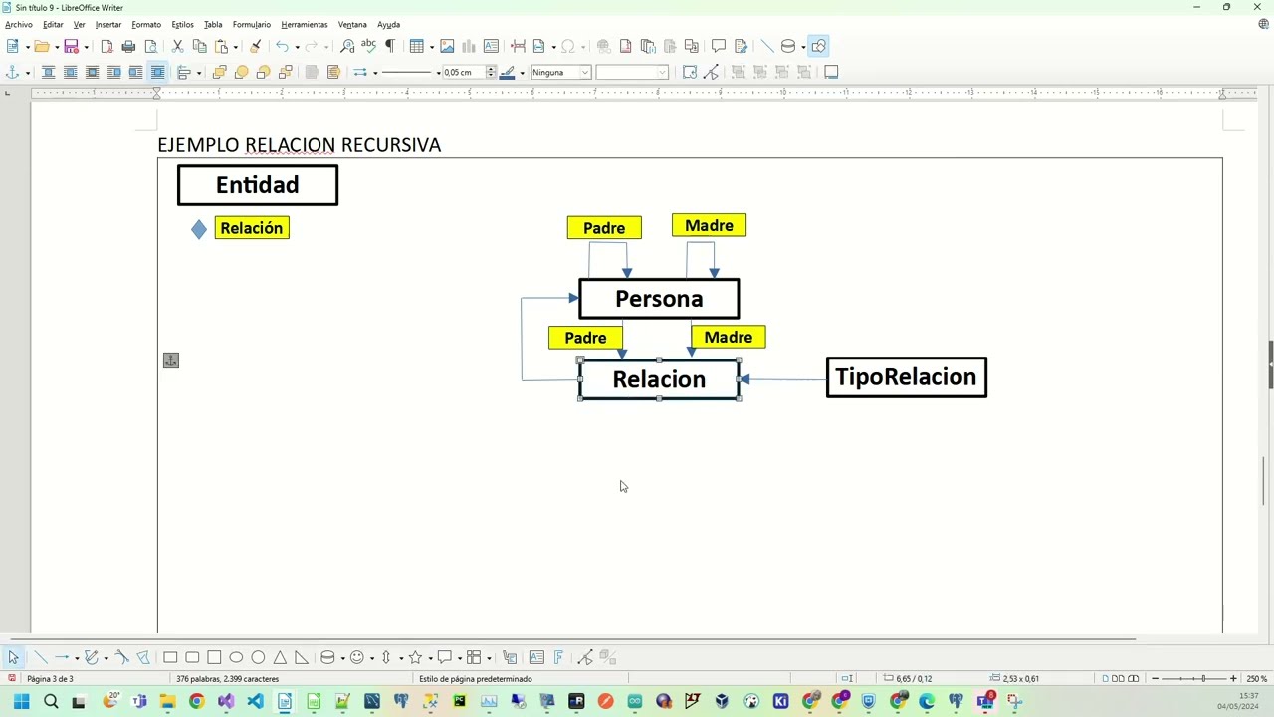Select the ellipse shape tool
The width and height of the screenshot is (1274, 717).
click(x=236, y=657)
